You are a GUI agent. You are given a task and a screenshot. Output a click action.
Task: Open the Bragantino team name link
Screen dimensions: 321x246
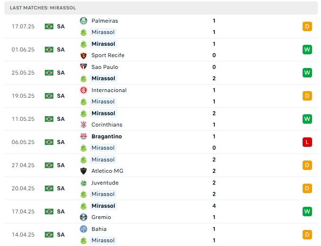(x=107, y=136)
